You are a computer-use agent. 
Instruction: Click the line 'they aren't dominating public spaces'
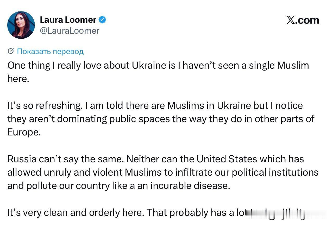161,119
